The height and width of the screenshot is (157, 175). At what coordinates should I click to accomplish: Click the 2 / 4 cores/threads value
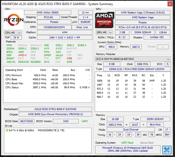tap(85, 17)
